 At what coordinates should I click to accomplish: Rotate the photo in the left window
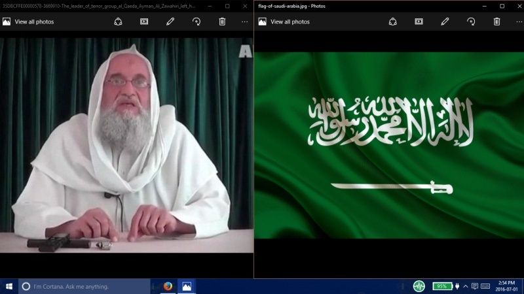[196, 22]
